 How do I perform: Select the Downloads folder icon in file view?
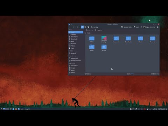coord(128,38)
